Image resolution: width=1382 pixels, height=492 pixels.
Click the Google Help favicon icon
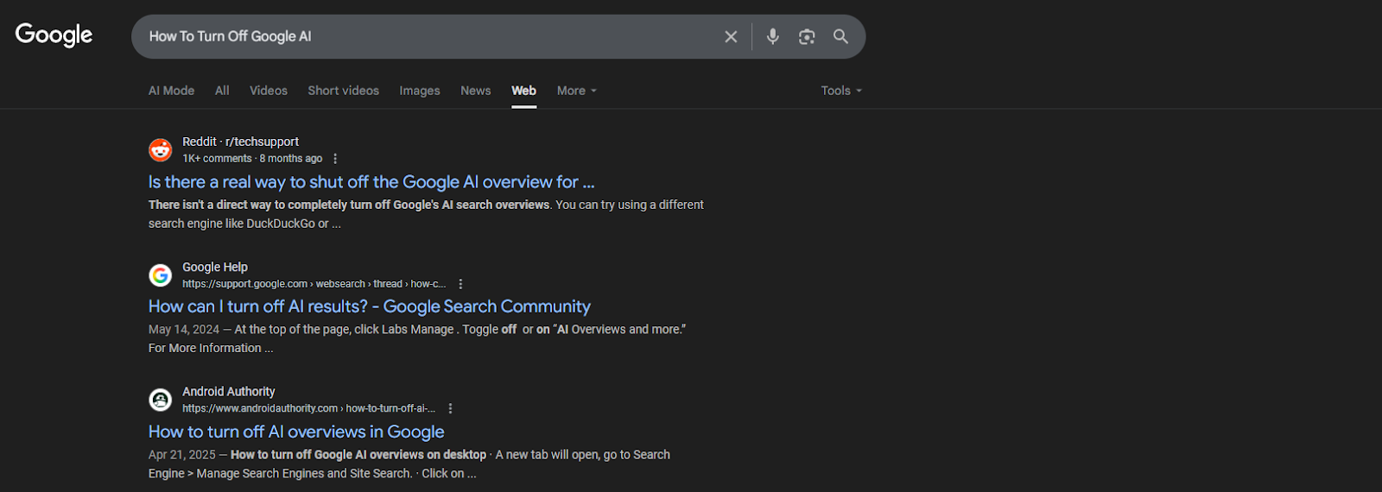pyautogui.click(x=161, y=275)
